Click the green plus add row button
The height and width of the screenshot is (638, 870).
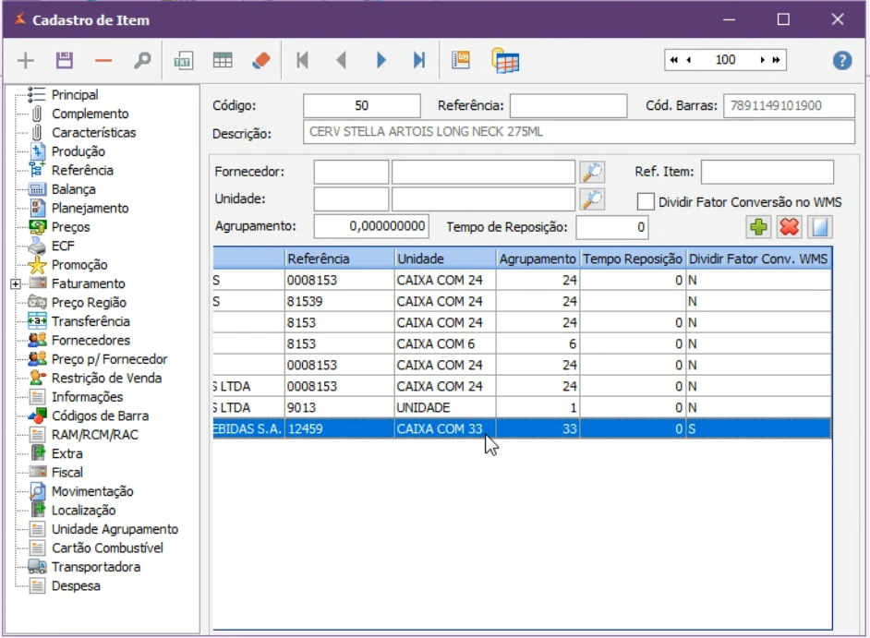(x=757, y=227)
